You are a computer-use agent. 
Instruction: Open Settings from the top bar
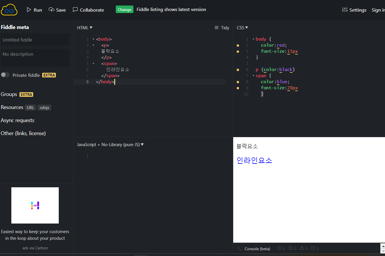(x=354, y=10)
